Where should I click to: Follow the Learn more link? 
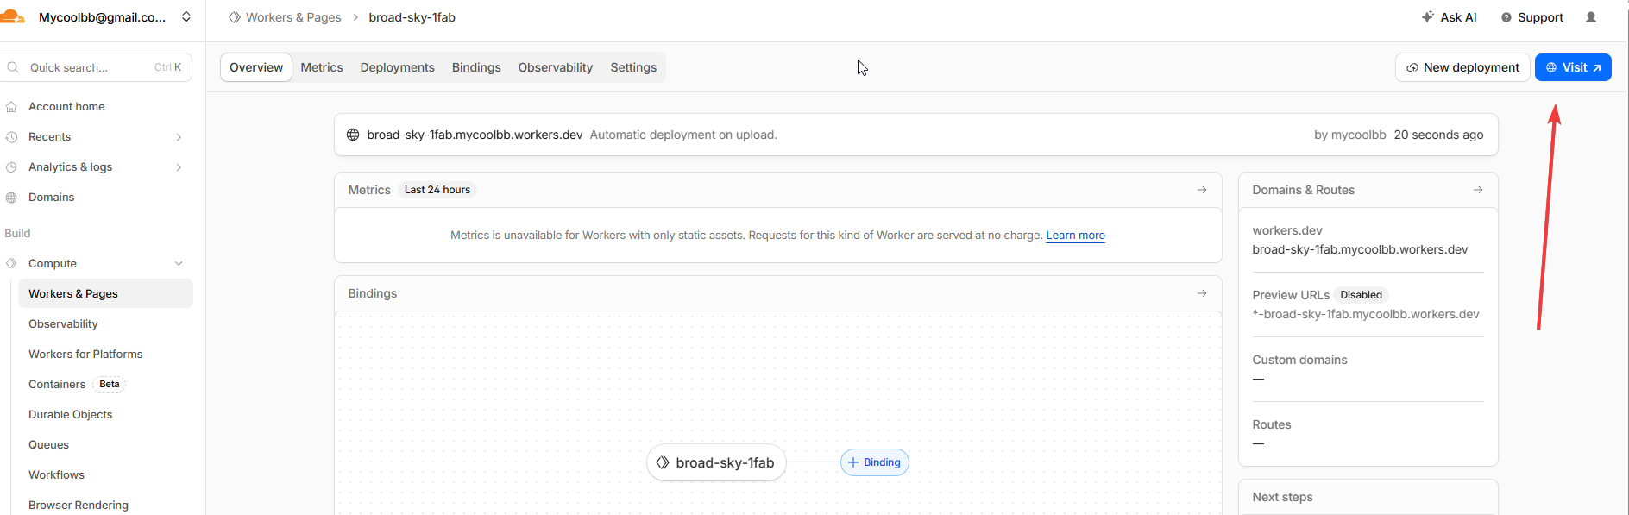[x=1075, y=236]
